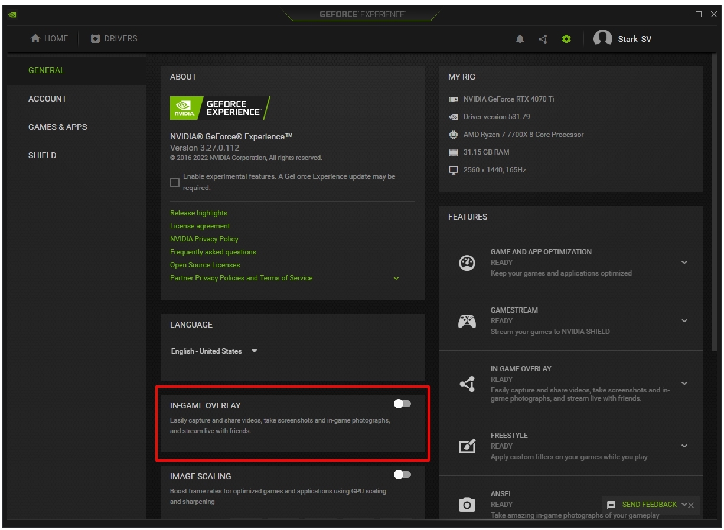Open the NVIDIA Privacy Policy link
The width and height of the screenshot is (724, 530).
click(204, 239)
